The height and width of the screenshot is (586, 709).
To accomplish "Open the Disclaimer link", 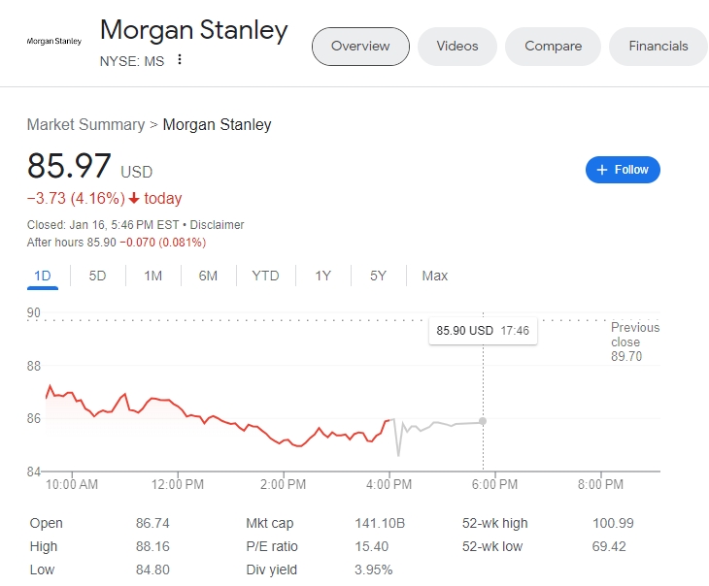I will click(218, 225).
